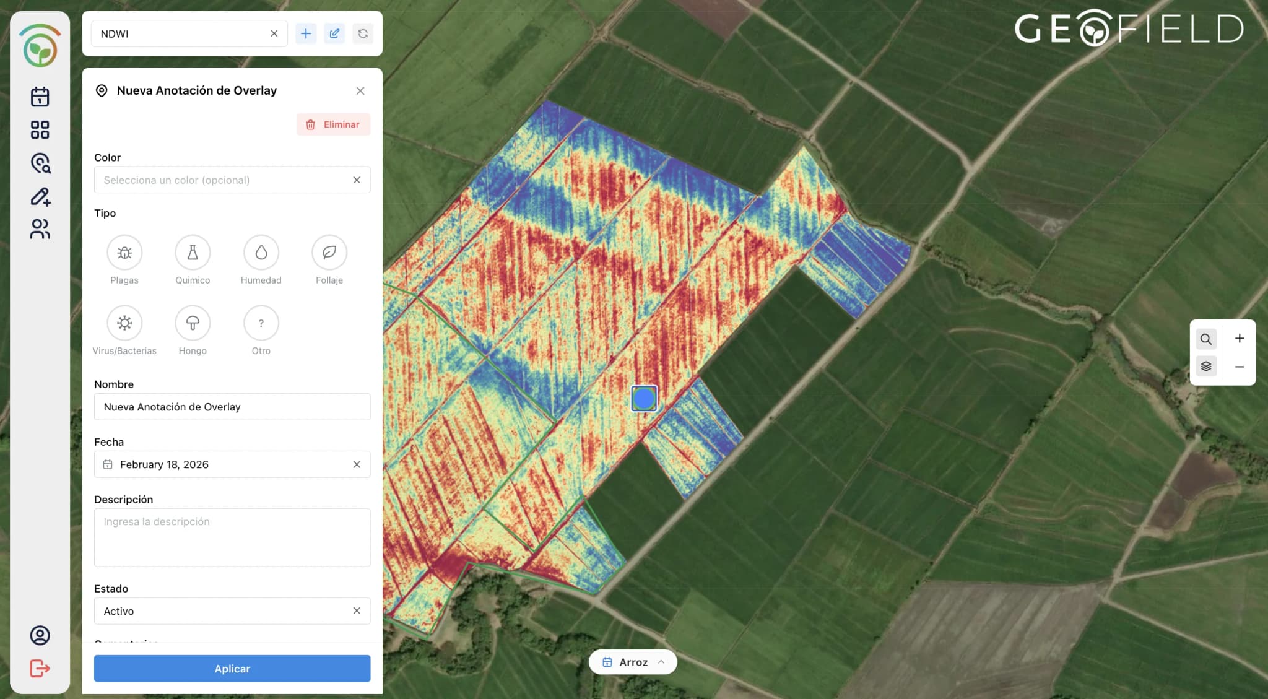
Task: Click Eliminar to delete the annotation
Action: tap(333, 124)
